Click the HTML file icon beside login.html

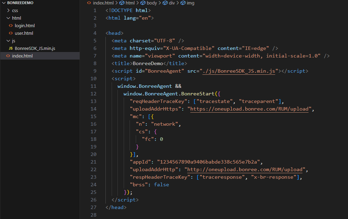click(11, 25)
